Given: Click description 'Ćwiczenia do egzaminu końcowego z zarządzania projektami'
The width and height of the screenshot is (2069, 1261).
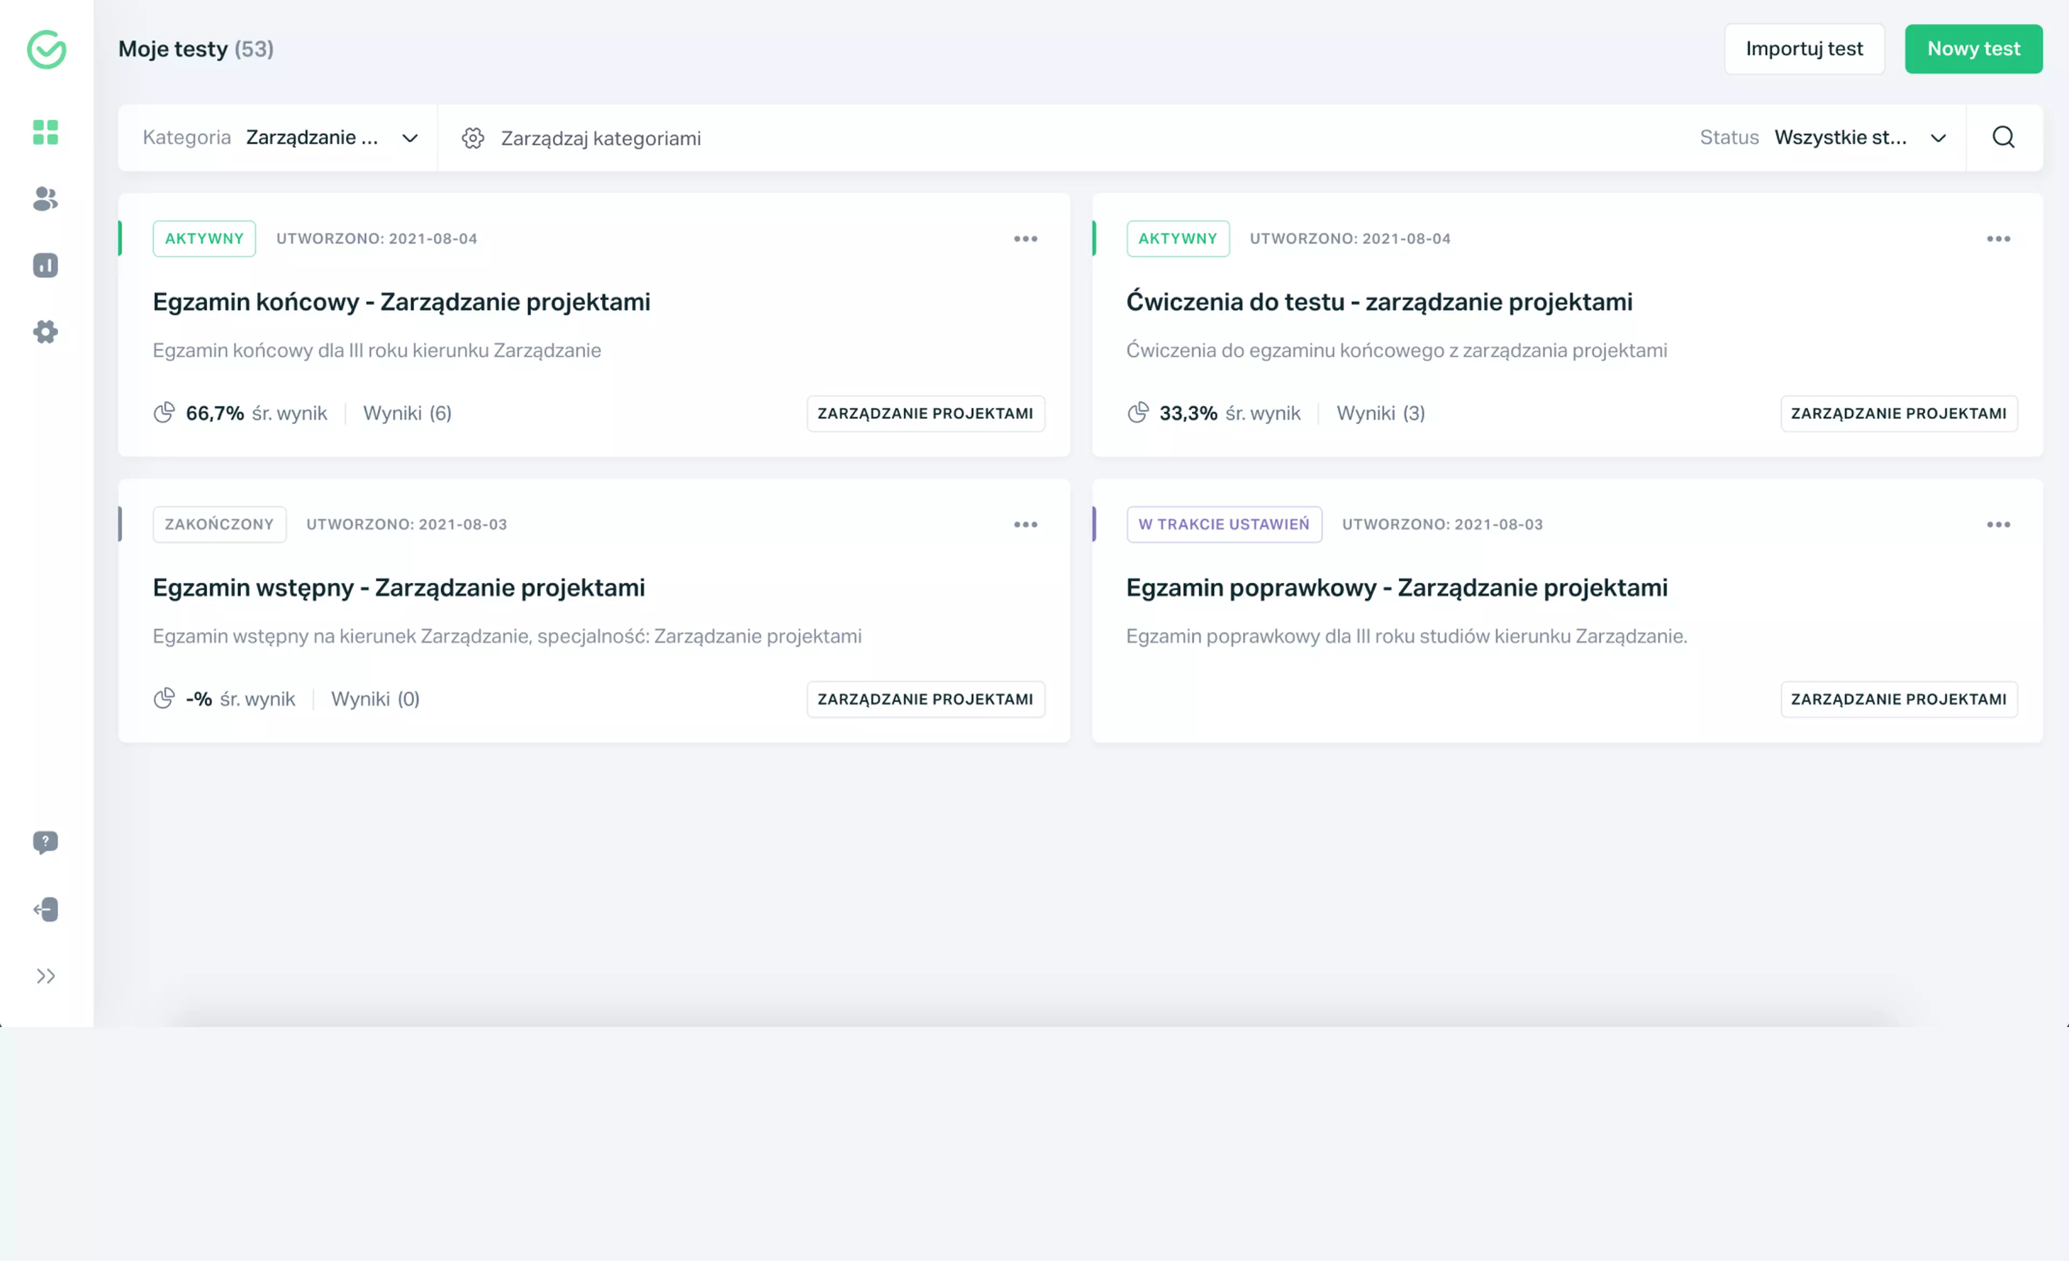Looking at the screenshot, I should (x=1397, y=350).
